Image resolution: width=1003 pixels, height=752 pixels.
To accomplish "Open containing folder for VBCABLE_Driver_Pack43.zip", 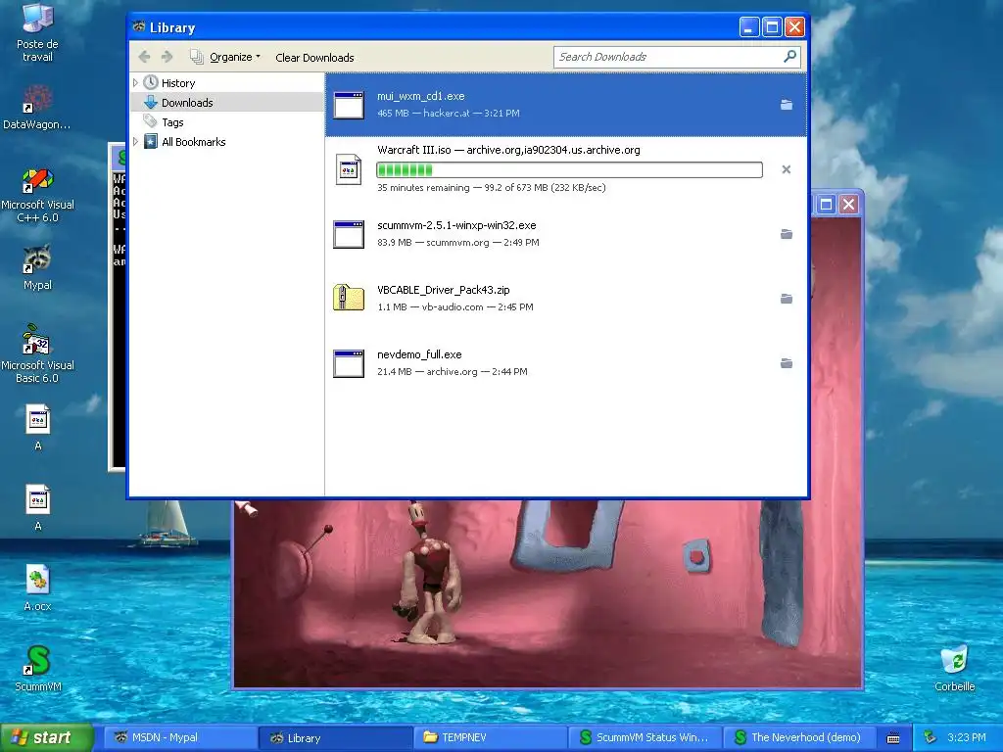I will point(787,299).
